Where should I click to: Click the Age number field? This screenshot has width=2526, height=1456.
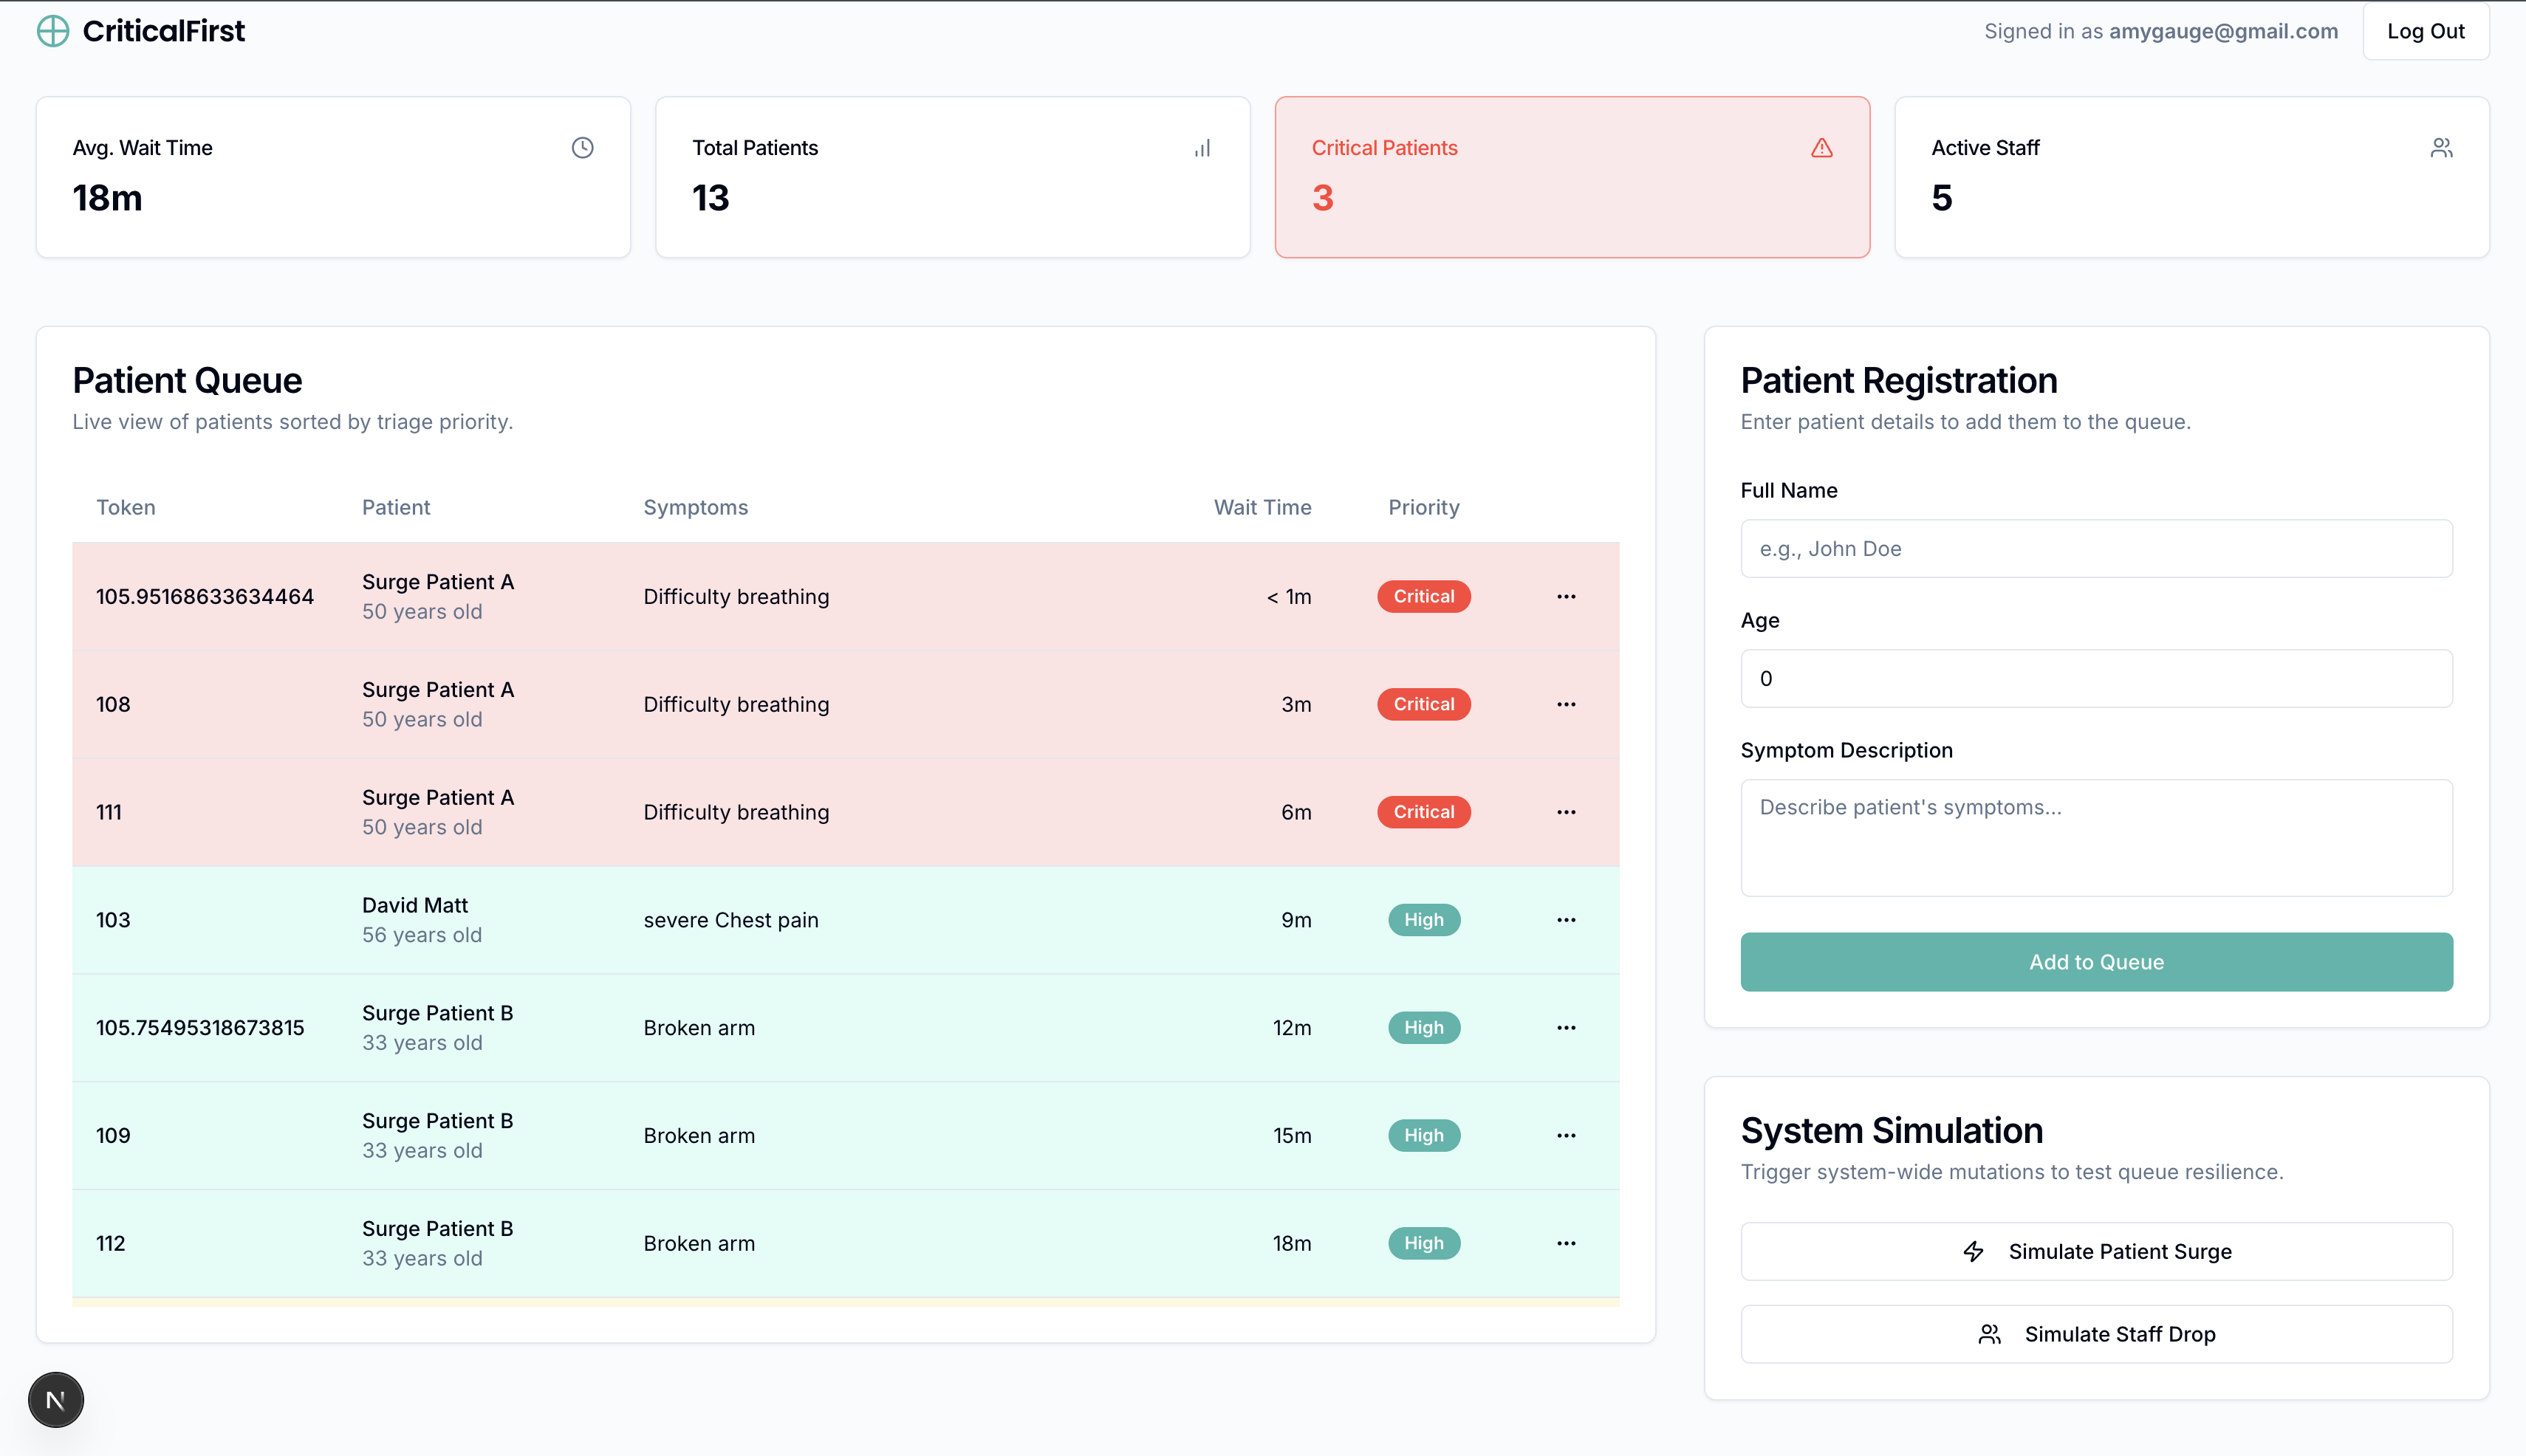click(x=2096, y=678)
